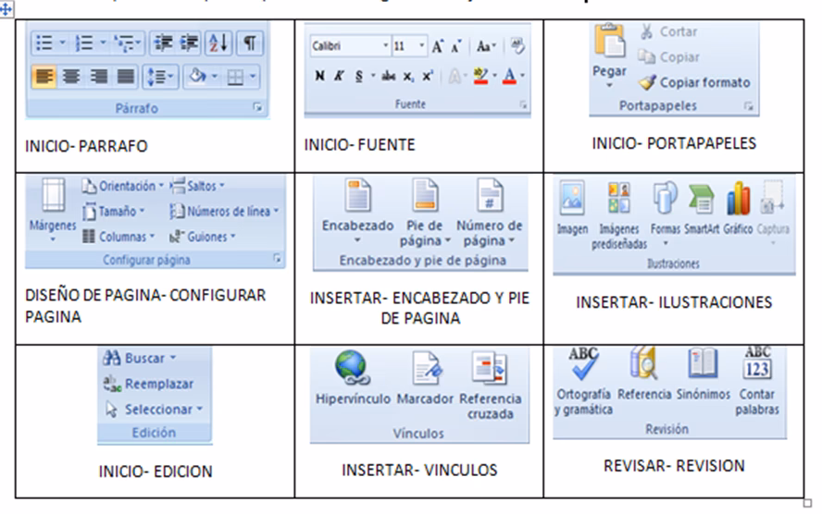Open the Párrafo dialog launcher corner arrow
The width and height of the screenshot is (822, 514).
[x=256, y=109]
